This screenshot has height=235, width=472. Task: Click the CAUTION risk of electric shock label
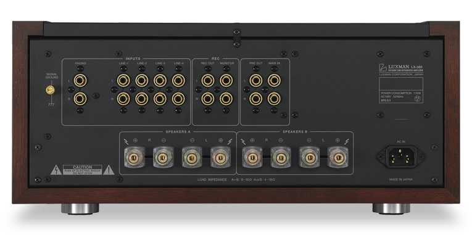coord(83,170)
